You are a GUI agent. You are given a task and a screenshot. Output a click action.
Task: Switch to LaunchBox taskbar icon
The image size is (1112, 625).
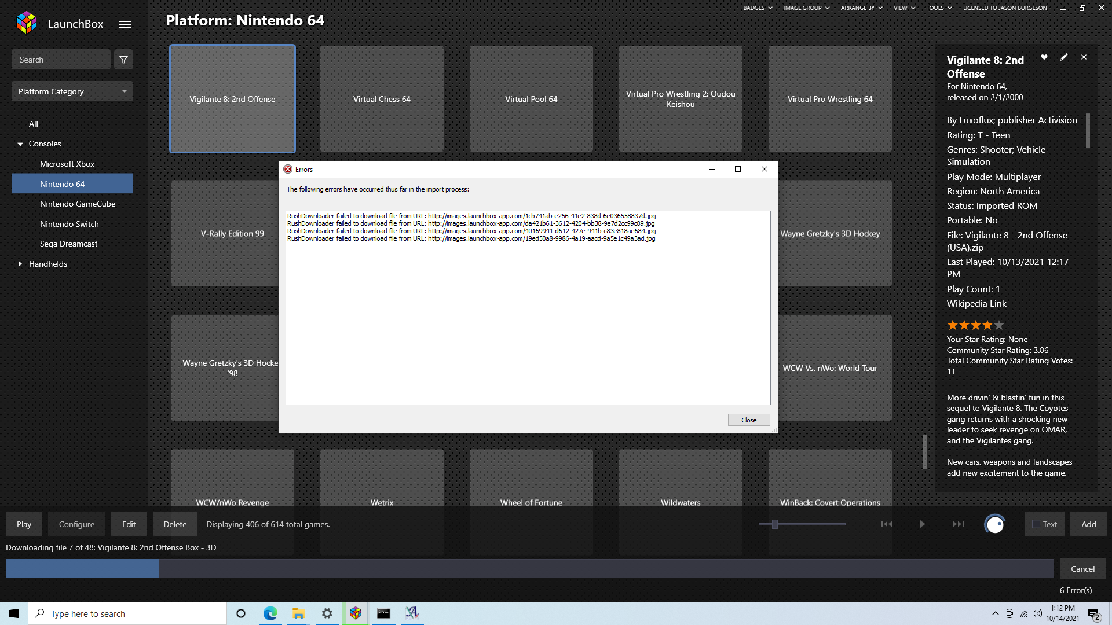tap(356, 613)
